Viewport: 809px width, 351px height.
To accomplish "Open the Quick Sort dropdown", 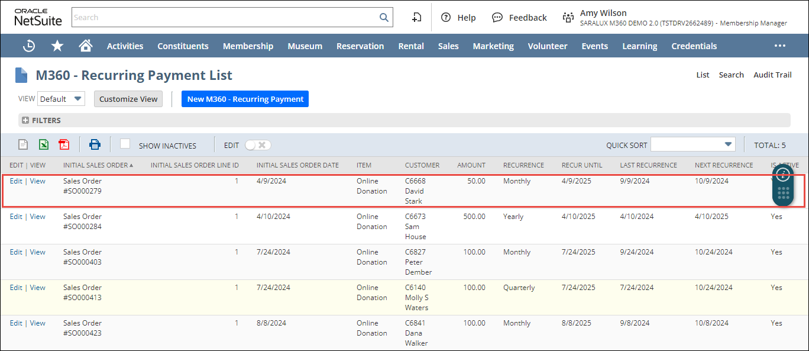I will click(x=692, y=144).
